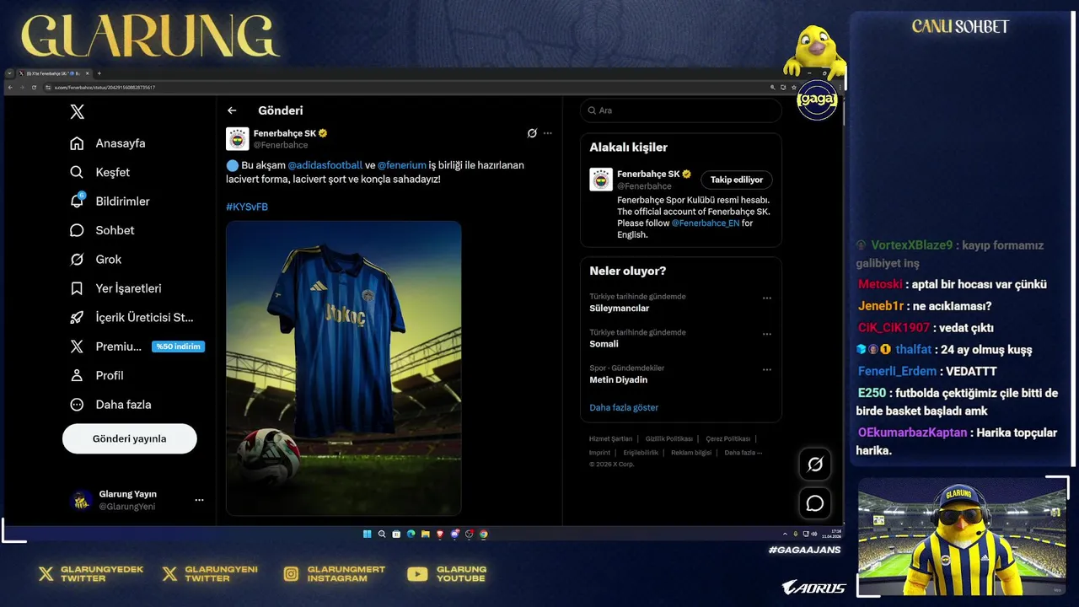Open options for Somali trend
The height and width of the screenshot is (607, 1079).
pos(767,334)
